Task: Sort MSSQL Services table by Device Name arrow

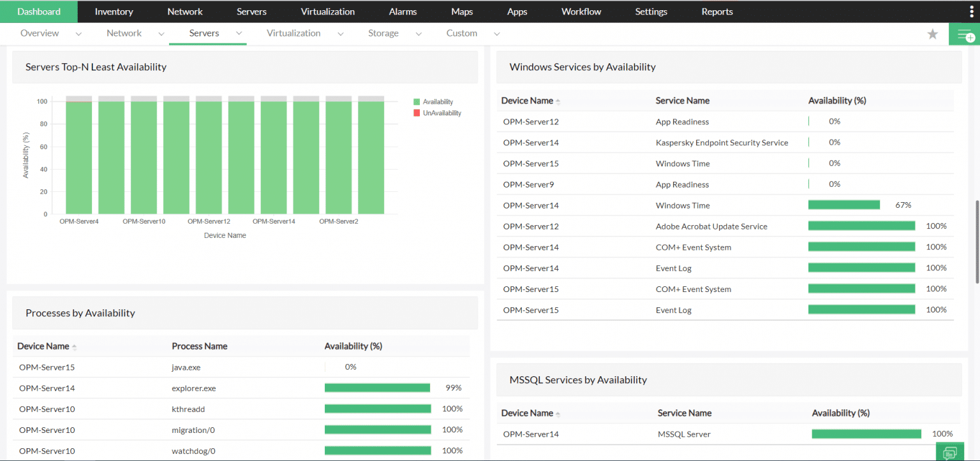Action: click(558, 414)
